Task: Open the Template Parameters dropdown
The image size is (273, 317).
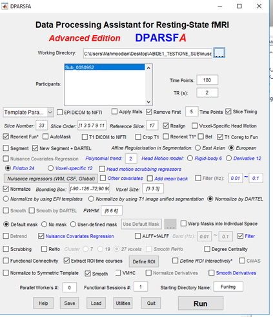Action: (28, 113)
